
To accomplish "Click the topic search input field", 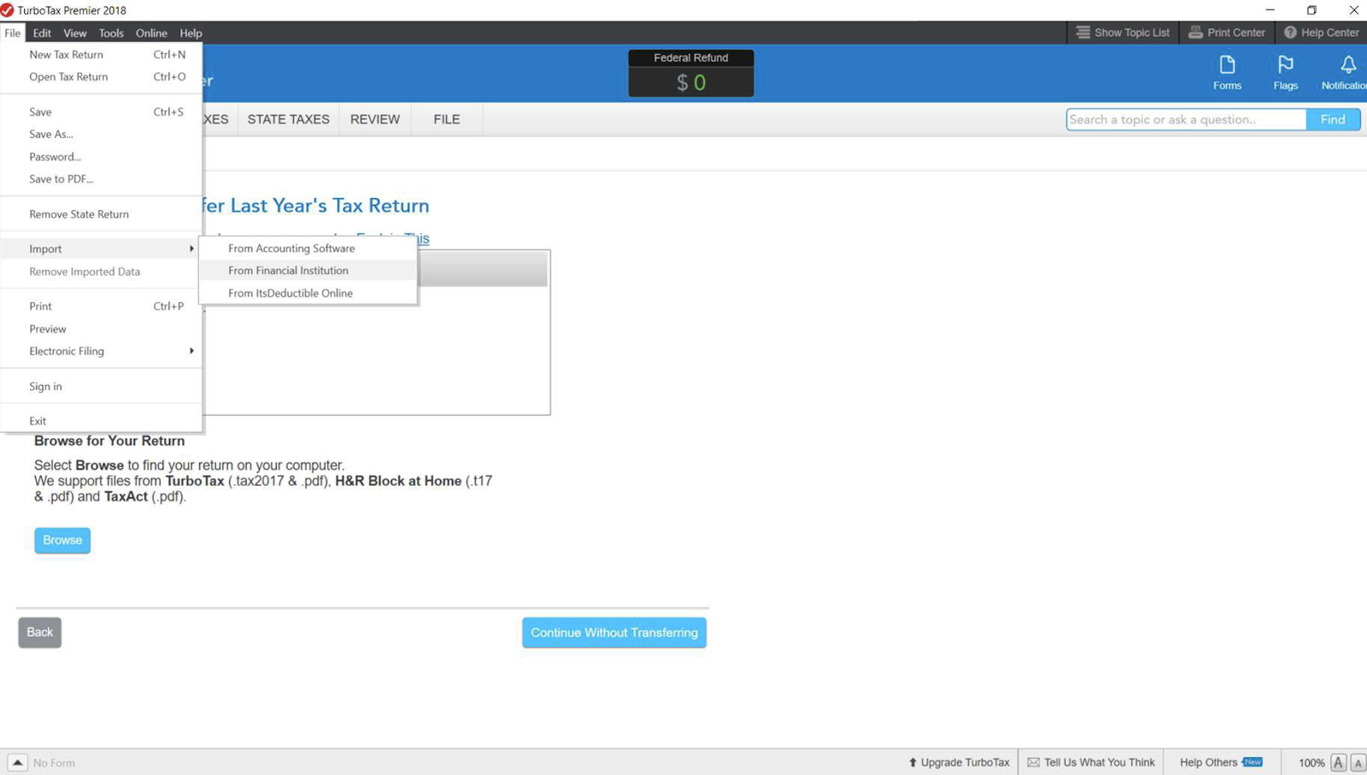I will 1186,119.
